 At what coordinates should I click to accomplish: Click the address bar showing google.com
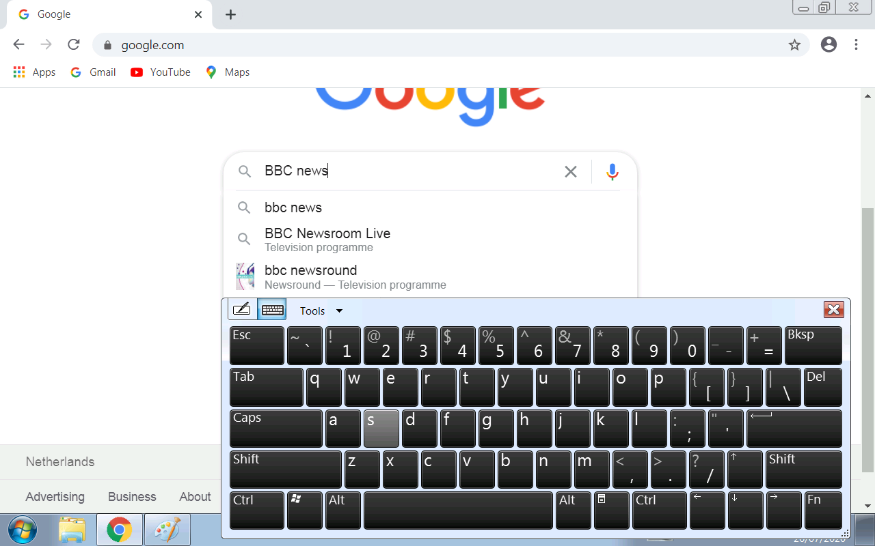[451, 45]
